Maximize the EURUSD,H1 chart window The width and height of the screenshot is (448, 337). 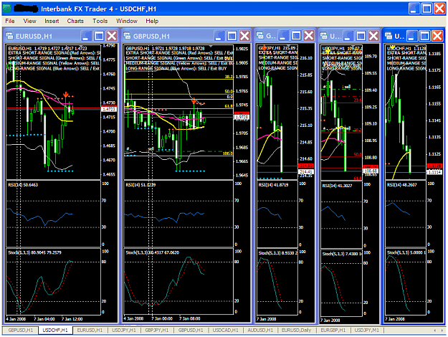99,36
